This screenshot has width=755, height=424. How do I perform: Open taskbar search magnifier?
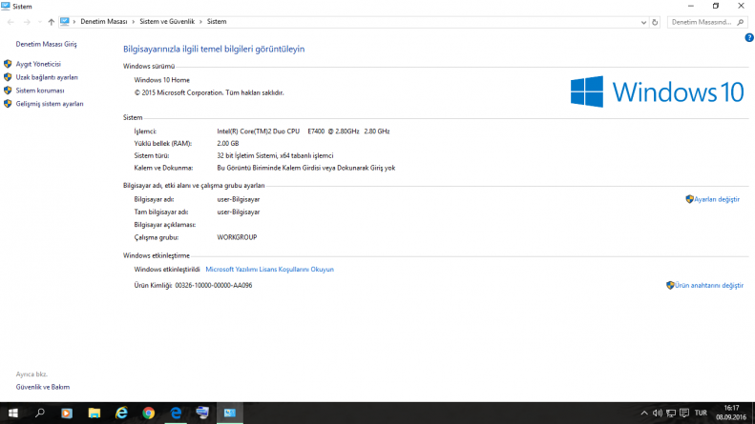pyautogui.click(x=40, y=413)
